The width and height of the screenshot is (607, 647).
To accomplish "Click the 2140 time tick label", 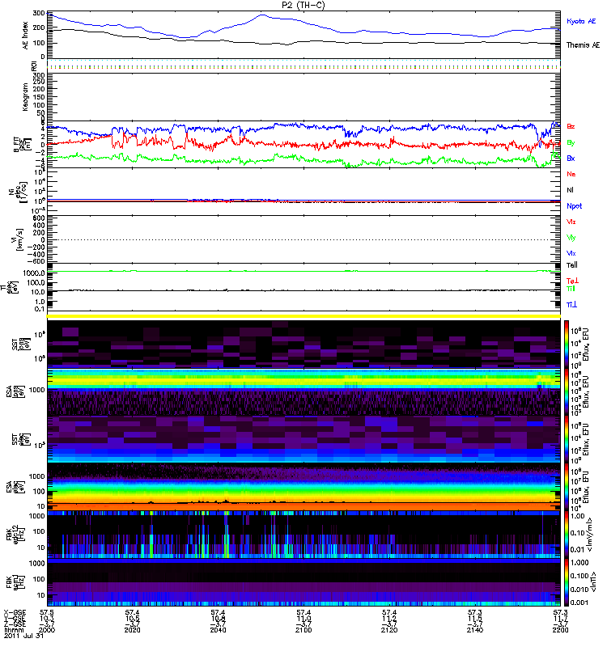I will click(475, 630).
